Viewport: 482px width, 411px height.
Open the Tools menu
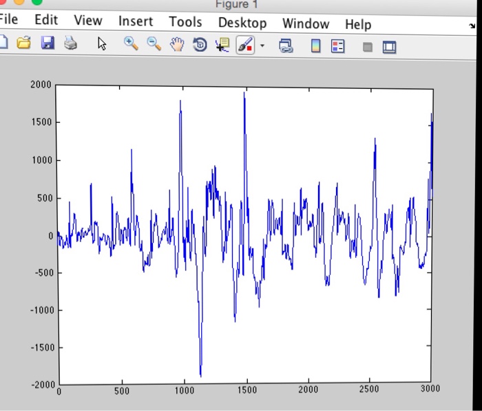pyautogui.click(x=185, y=22)
